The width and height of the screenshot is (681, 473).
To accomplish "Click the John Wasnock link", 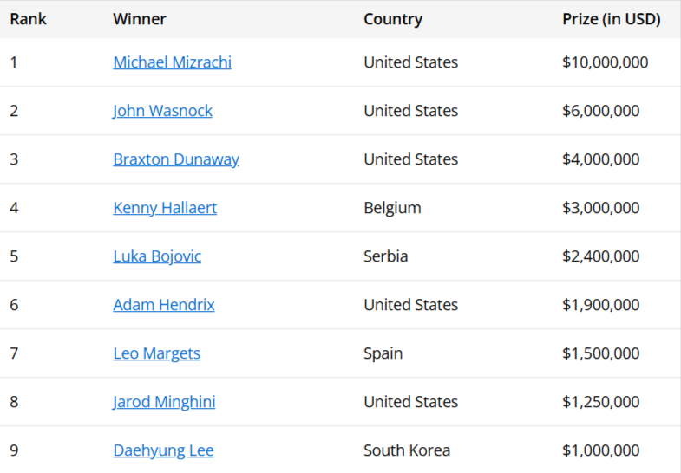I will [162, 111].
